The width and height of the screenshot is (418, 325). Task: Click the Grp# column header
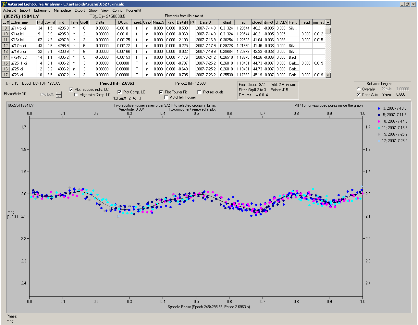click(84, 22)
